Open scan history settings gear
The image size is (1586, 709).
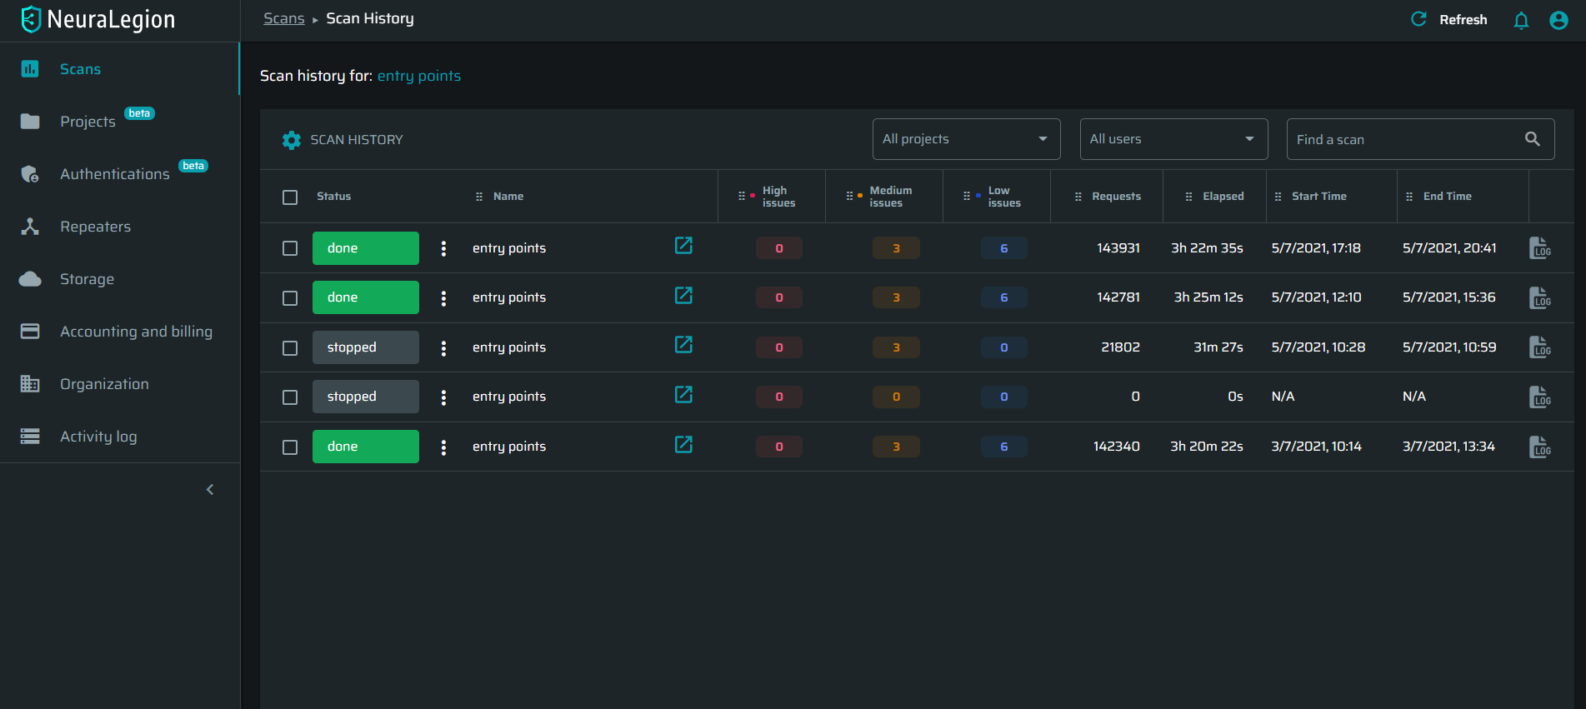click(x=291, y=140)
